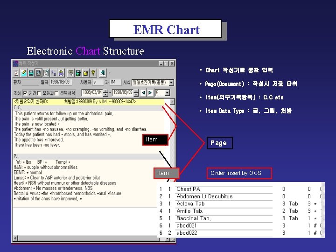Click the app icon in the chart writer title bar
The height and width of the screenshot is (252, 336).
[15, 63]
